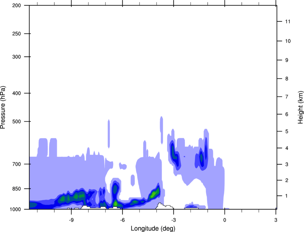304x232 pixels.
Task: Click the 'Longitude (deg)' axis title
Action: click(153, 228)
